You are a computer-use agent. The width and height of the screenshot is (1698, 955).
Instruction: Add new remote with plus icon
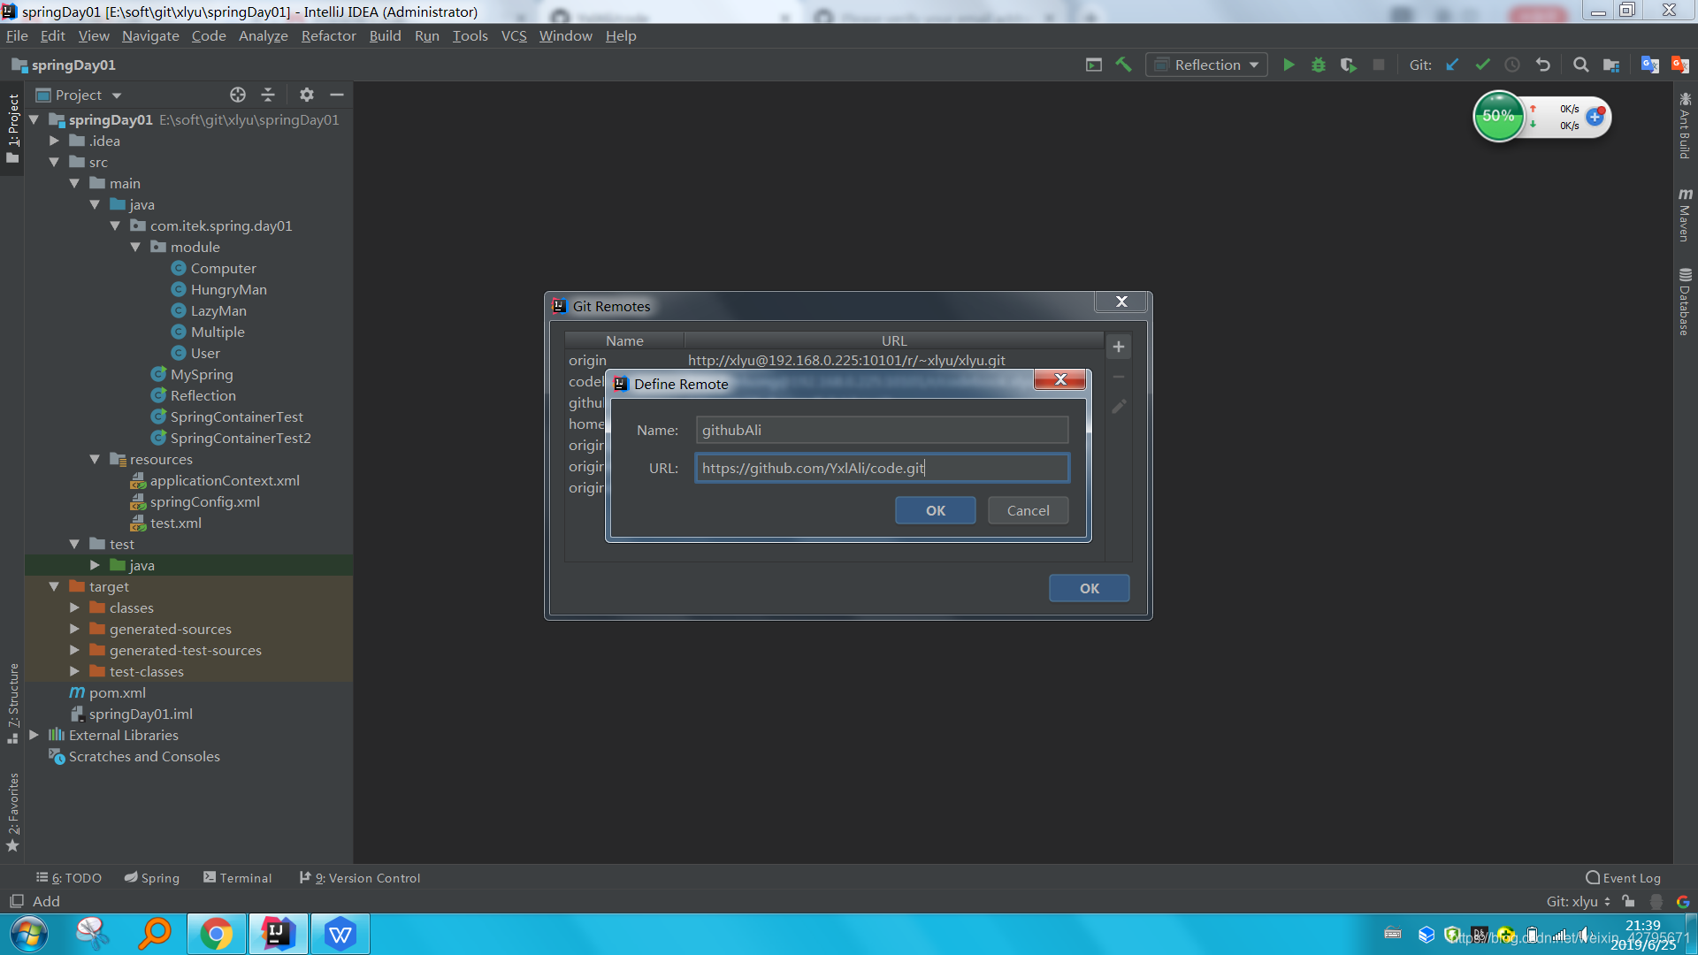tap(1118, 347)
